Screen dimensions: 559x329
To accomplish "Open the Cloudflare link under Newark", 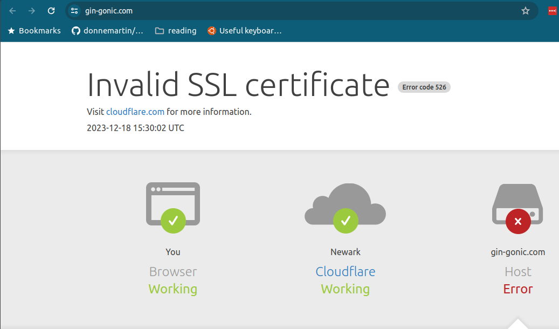I will (345, 271).
